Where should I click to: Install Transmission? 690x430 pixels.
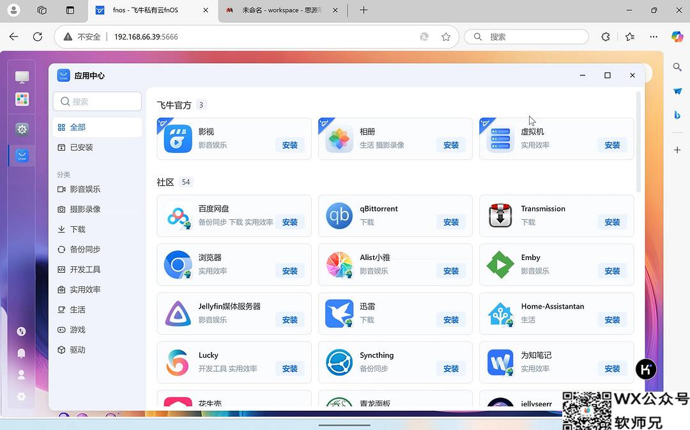(x=612, y=222)
